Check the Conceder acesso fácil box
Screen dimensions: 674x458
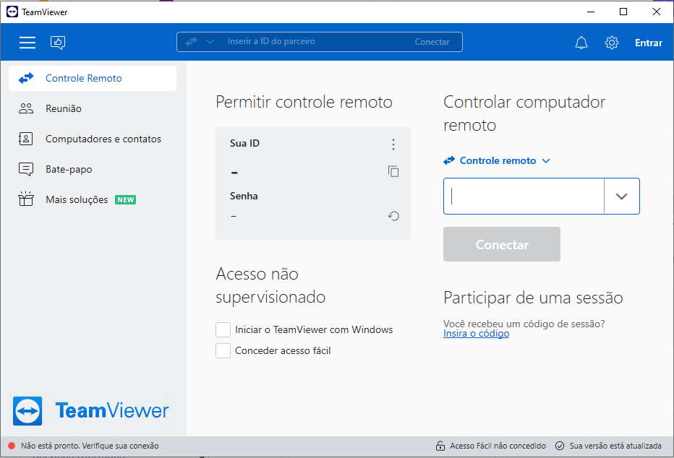tap(223, 351)
